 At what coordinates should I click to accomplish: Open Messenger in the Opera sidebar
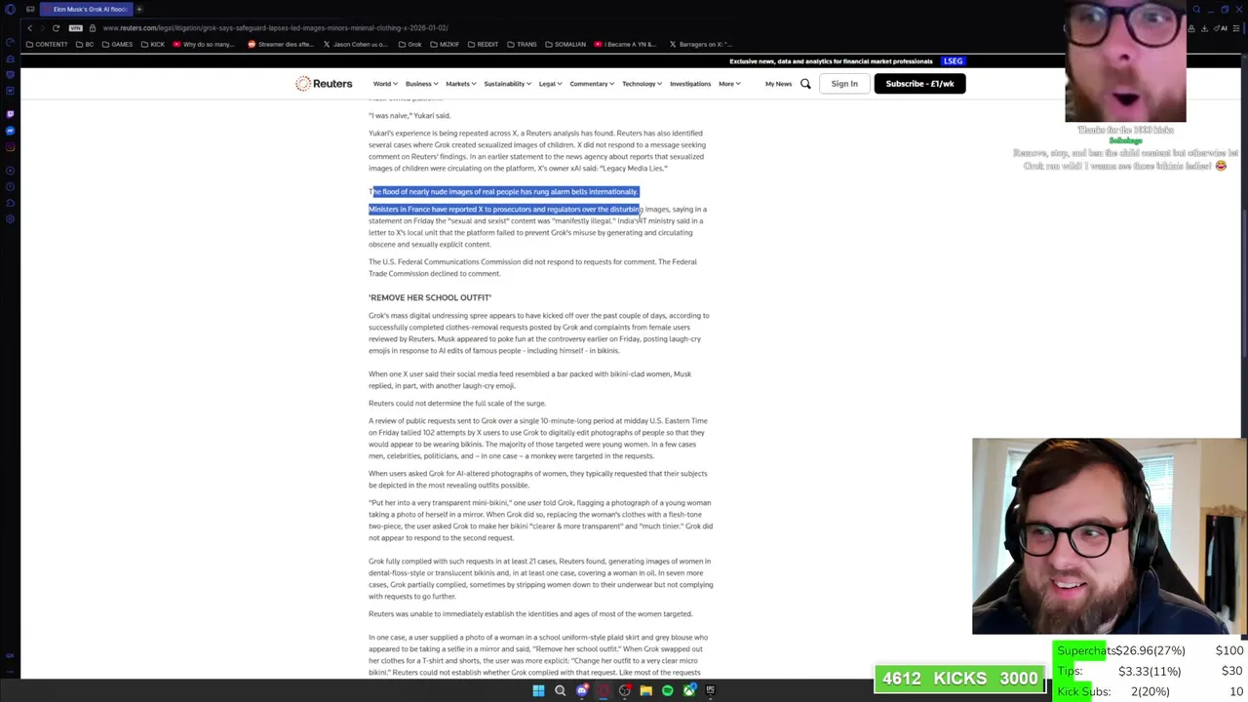tap(10, 131)
